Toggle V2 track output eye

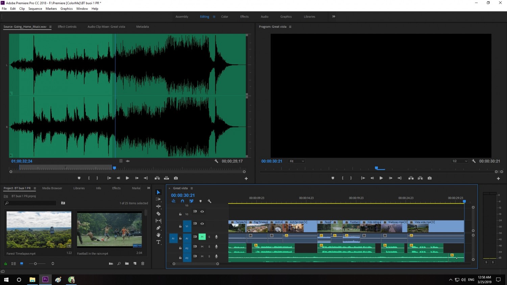click(x=202, y=211)
